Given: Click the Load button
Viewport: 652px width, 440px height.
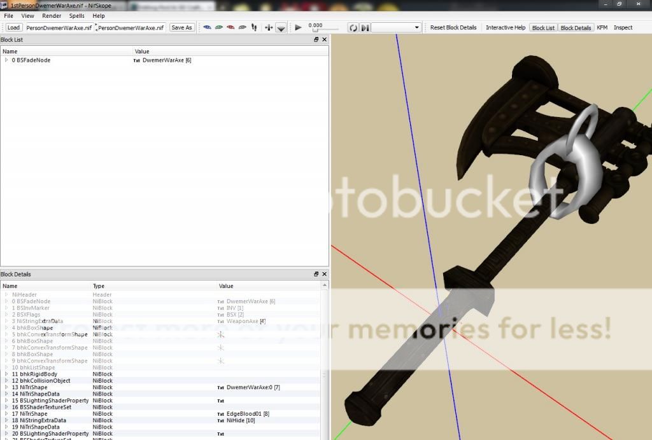Looking at the screenshot, I should (13, 27).
